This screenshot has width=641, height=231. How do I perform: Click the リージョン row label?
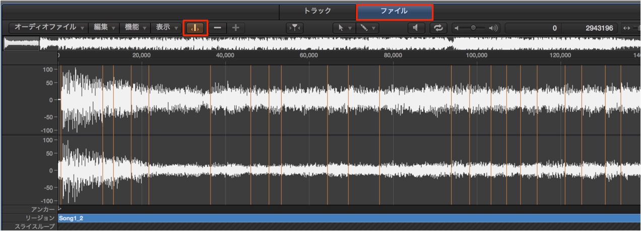40,218
